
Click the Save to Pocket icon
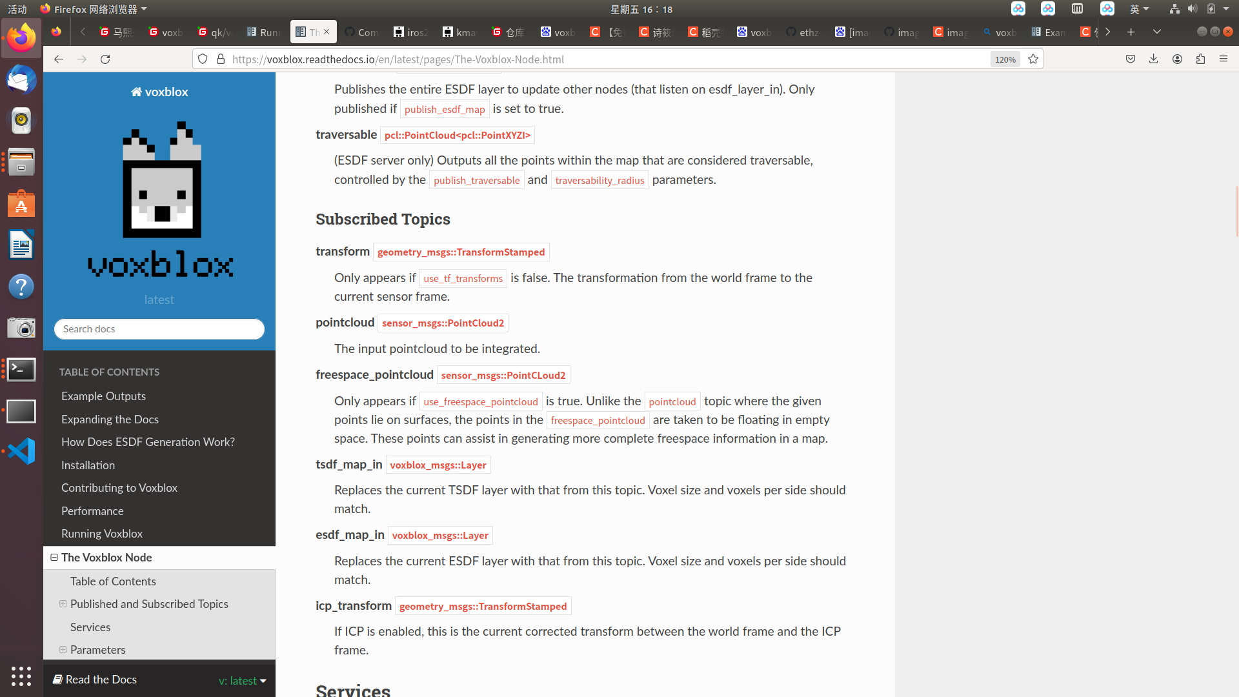(x=1131, y=59)
